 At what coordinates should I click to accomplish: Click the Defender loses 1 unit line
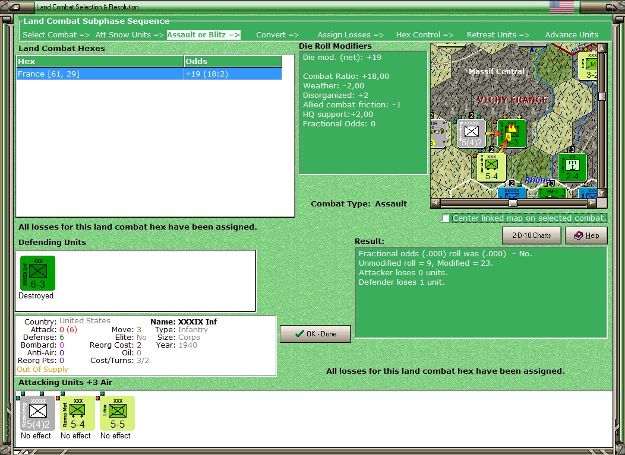pos(402,282)
